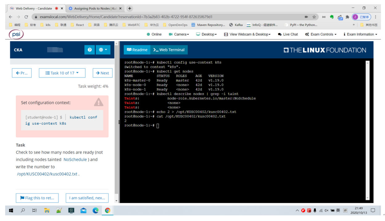Click I am satisfied, next button
This screenshot has width=385, height=221.
point(87,198)
